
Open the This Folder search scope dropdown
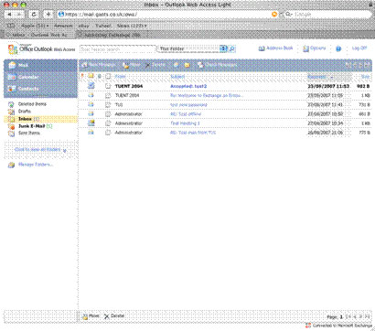point(192,48)
